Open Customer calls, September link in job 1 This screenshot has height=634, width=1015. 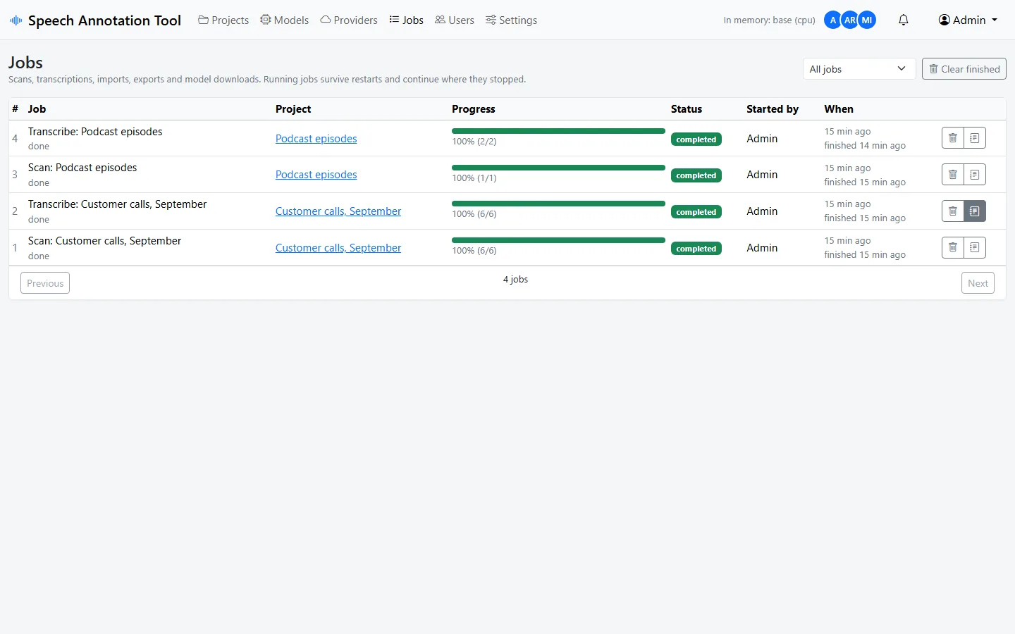338,248
